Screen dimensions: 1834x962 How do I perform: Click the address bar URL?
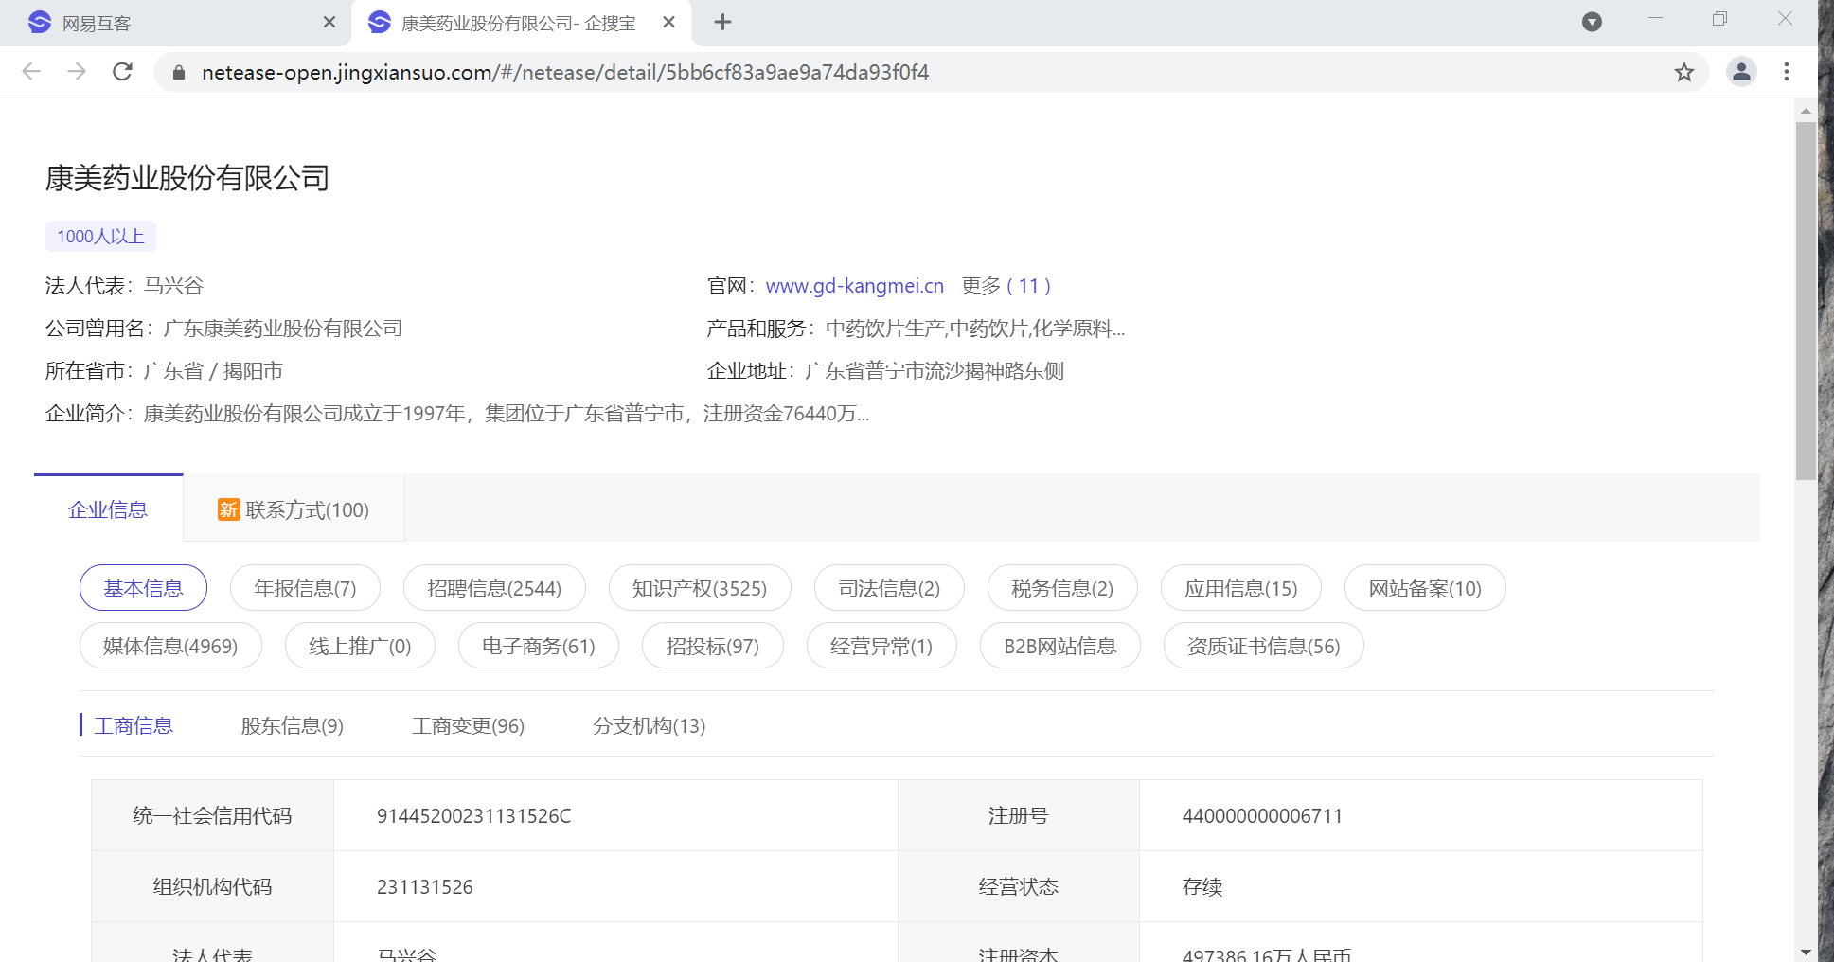tap(565, 73)
